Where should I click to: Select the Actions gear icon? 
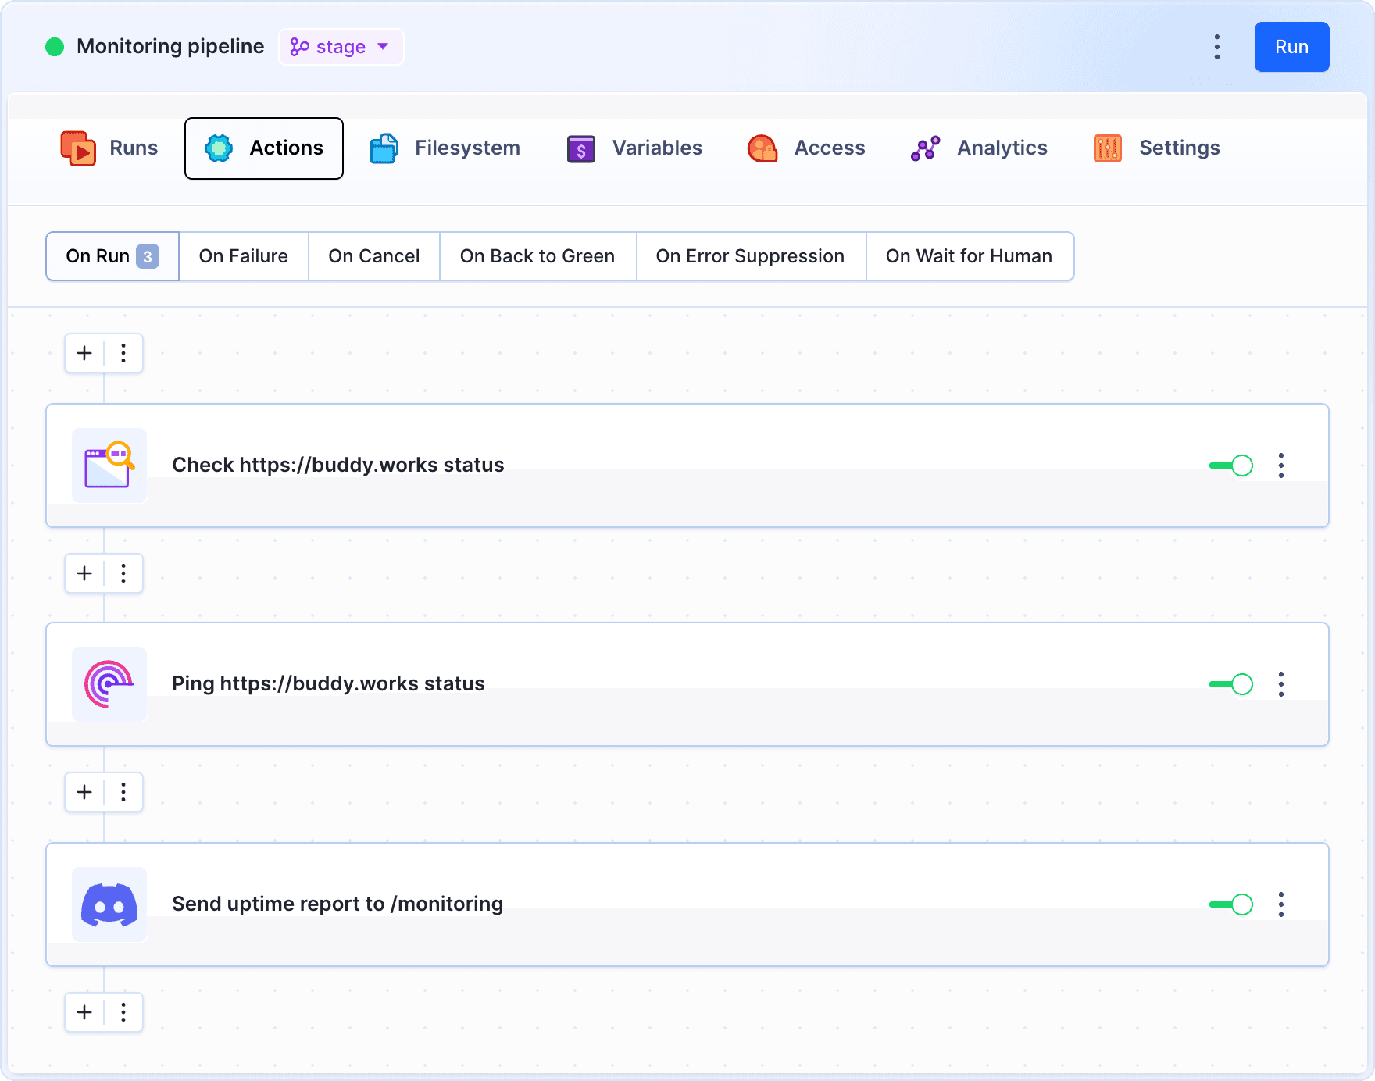click(x=220, y=148)
